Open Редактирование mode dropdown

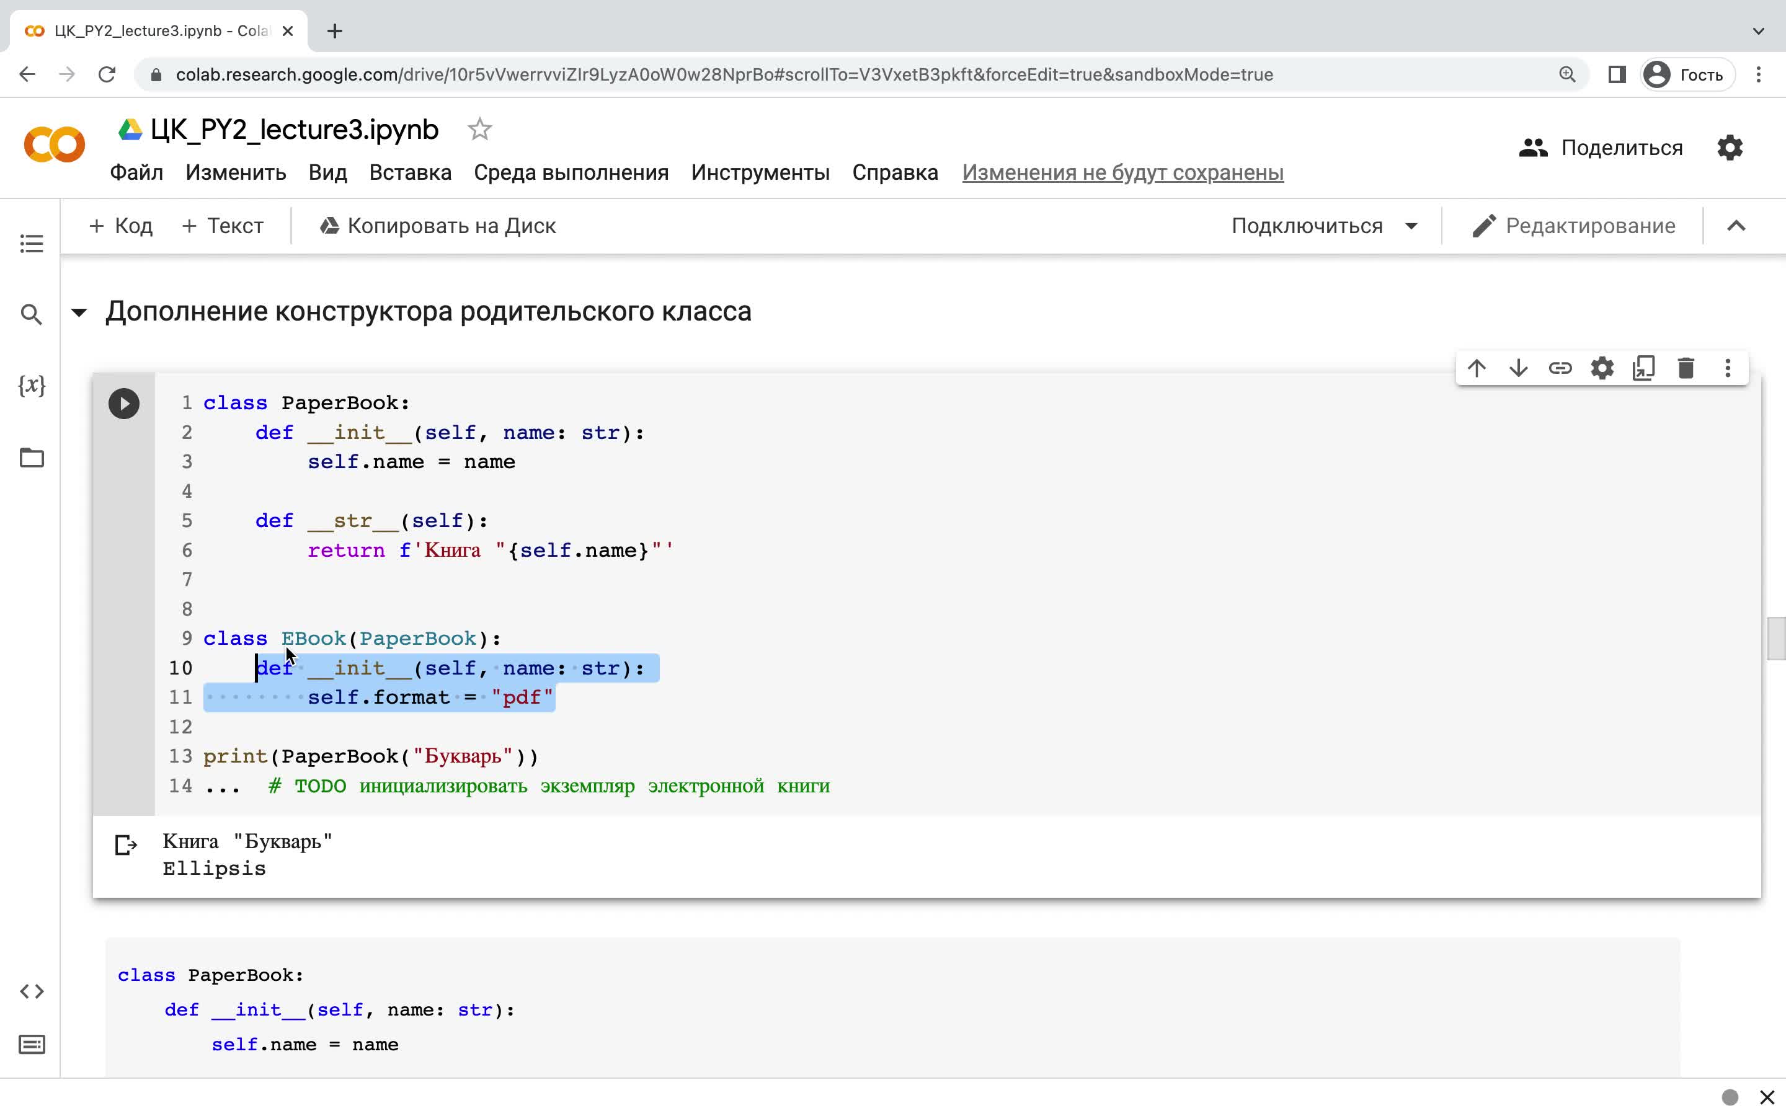[x=1573, y=226]
